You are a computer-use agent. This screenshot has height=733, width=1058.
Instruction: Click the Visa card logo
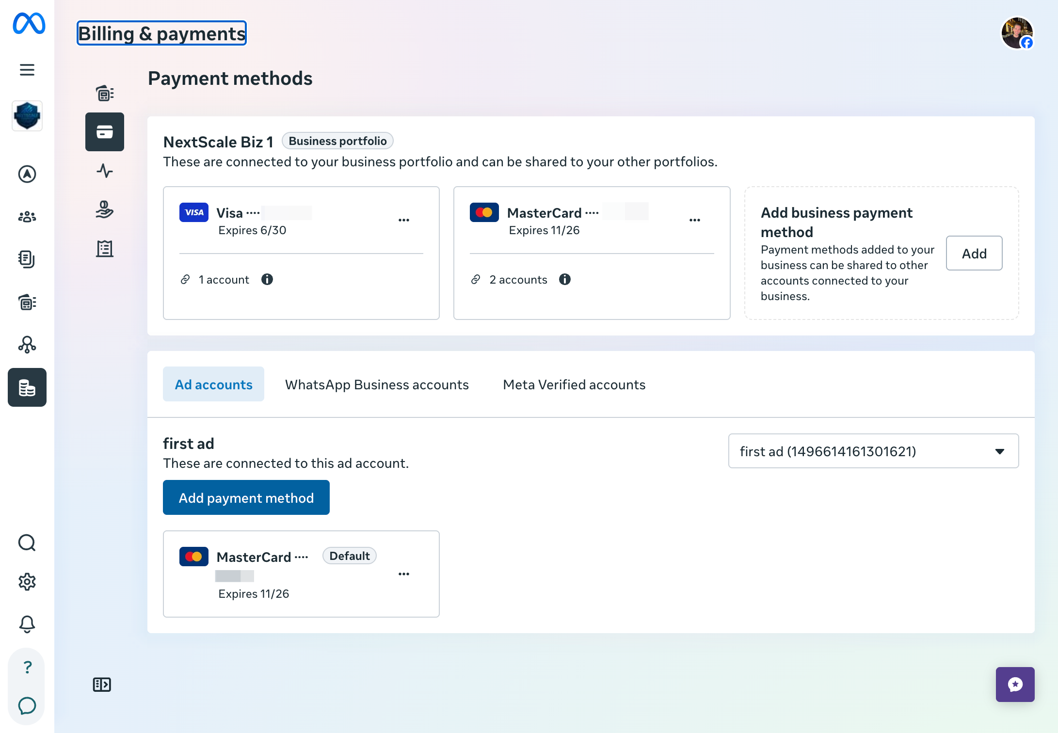point(194,212)
